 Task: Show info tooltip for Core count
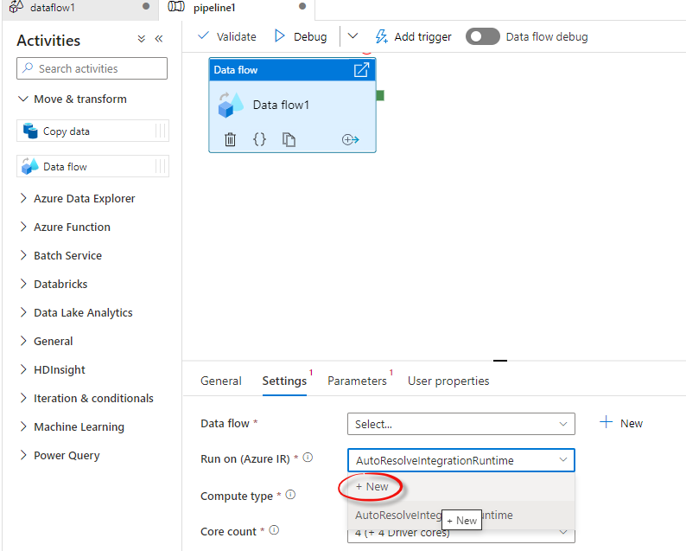pyautogui.click(x=274, y=530)
